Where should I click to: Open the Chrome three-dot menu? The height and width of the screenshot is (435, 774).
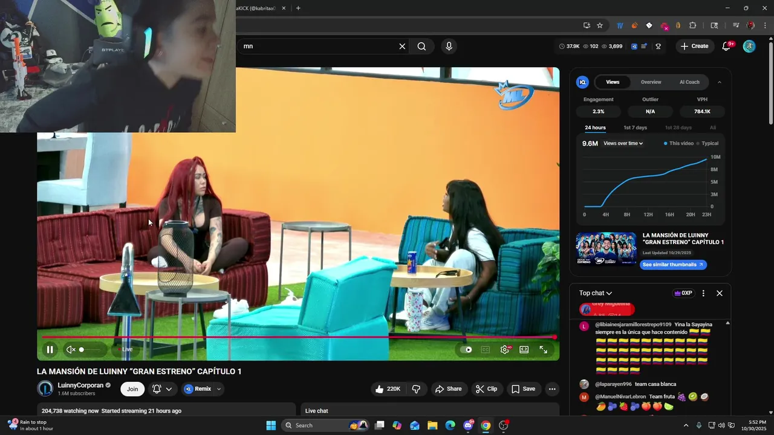click(x=766, y=25)
